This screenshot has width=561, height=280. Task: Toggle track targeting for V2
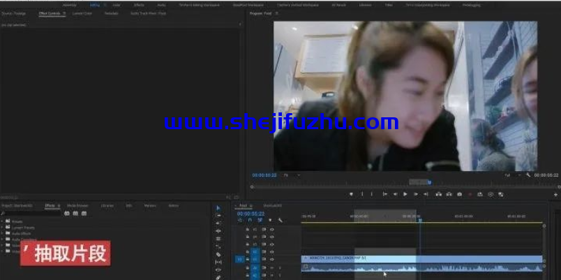[x=255, y=251]
